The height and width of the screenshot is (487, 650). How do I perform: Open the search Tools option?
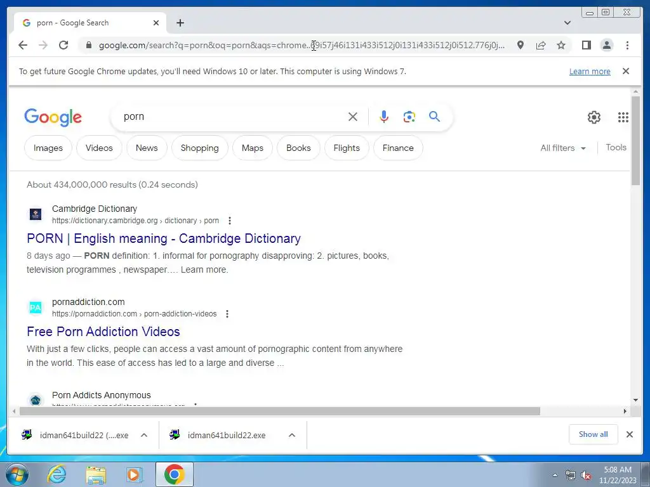tap(616, 147)
